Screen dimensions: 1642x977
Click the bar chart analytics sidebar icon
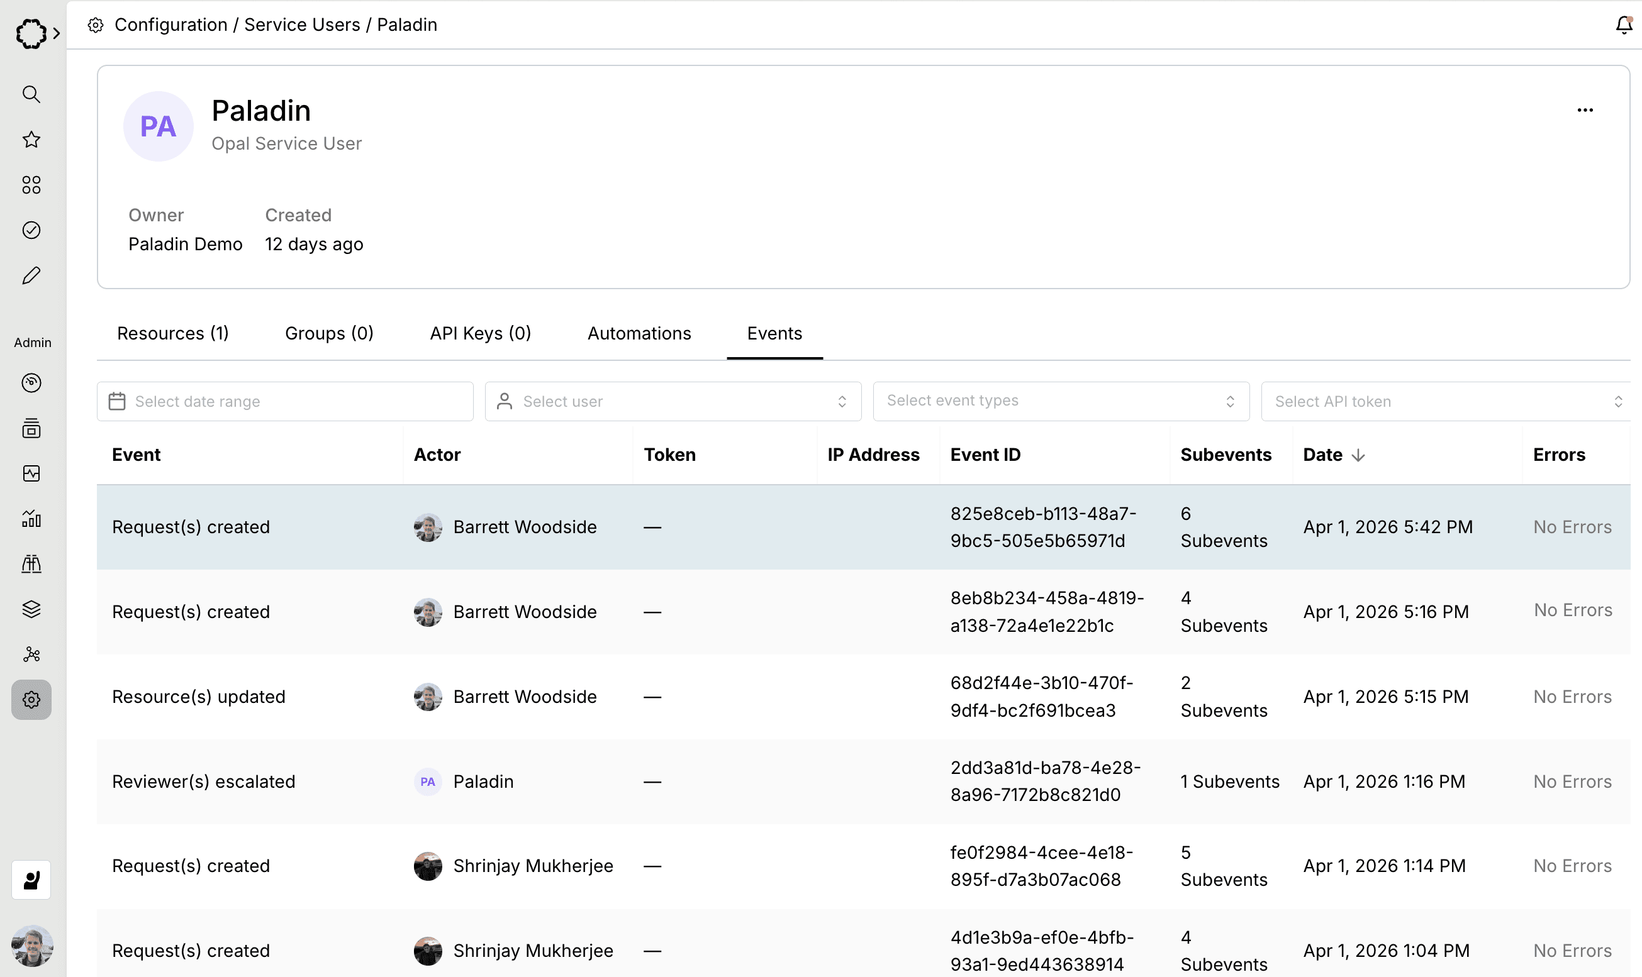point(31,519)
